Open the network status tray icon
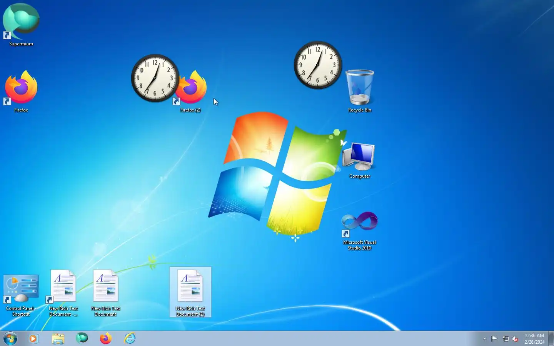The image size is (554, 346). coord(506,339)
